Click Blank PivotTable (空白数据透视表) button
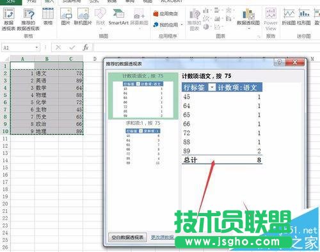320x252 pixels. pyautogui.click(x=127, y=237)
